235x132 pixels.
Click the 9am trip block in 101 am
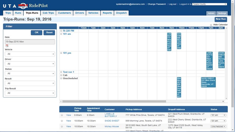click(x=169, y=42)
